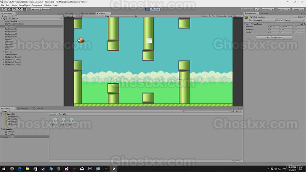Open the Account dropdown
Screen dimensions: 306x172
click(267, 9)
